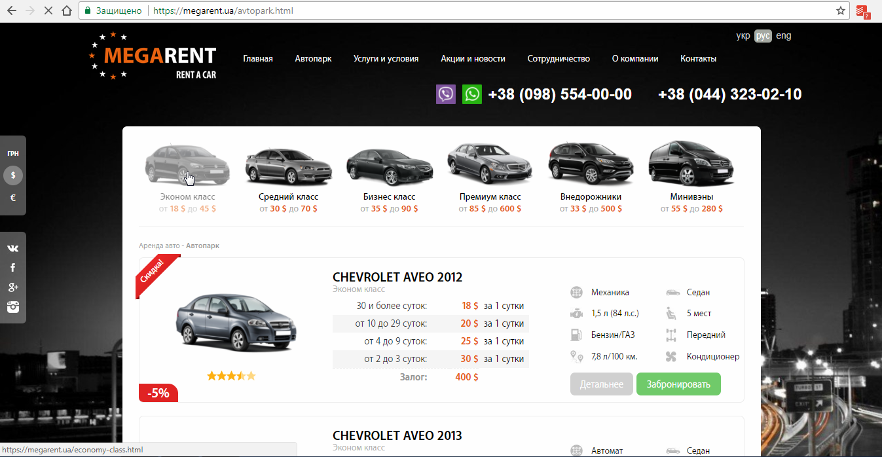Image resolution: width=882 pixels, height=457 pixels.
Task: Select the Бизнес класс car category
Action: click(389, 177)
